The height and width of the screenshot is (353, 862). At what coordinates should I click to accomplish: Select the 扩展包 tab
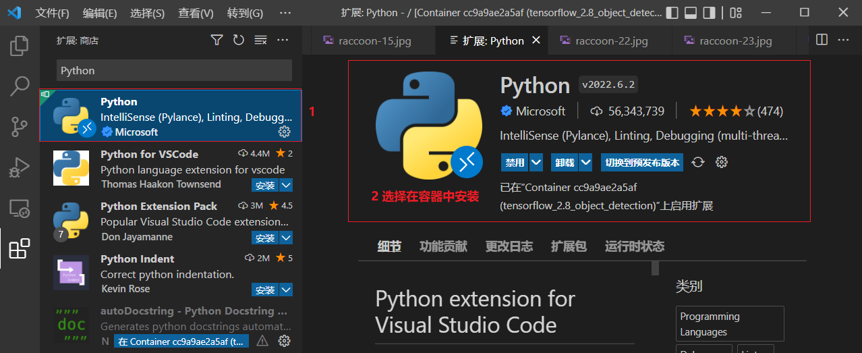(569, 246)
